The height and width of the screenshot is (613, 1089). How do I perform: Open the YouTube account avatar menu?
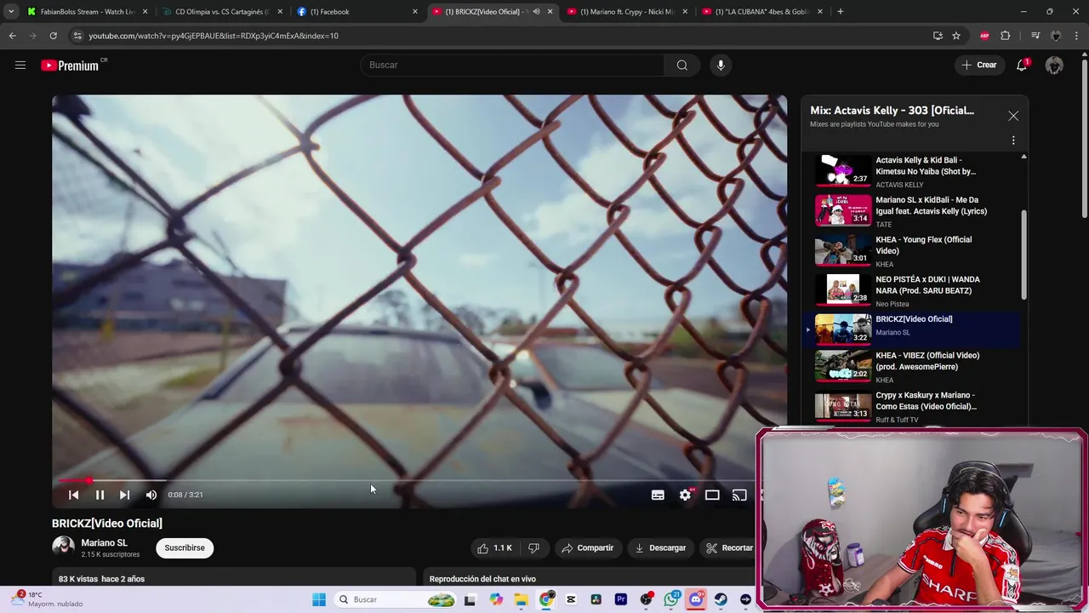point(1054,65)
